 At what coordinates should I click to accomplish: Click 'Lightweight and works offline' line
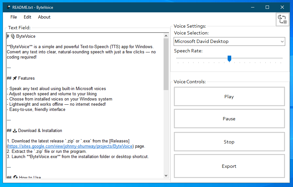pyautogui.click(x=56, y=104)
